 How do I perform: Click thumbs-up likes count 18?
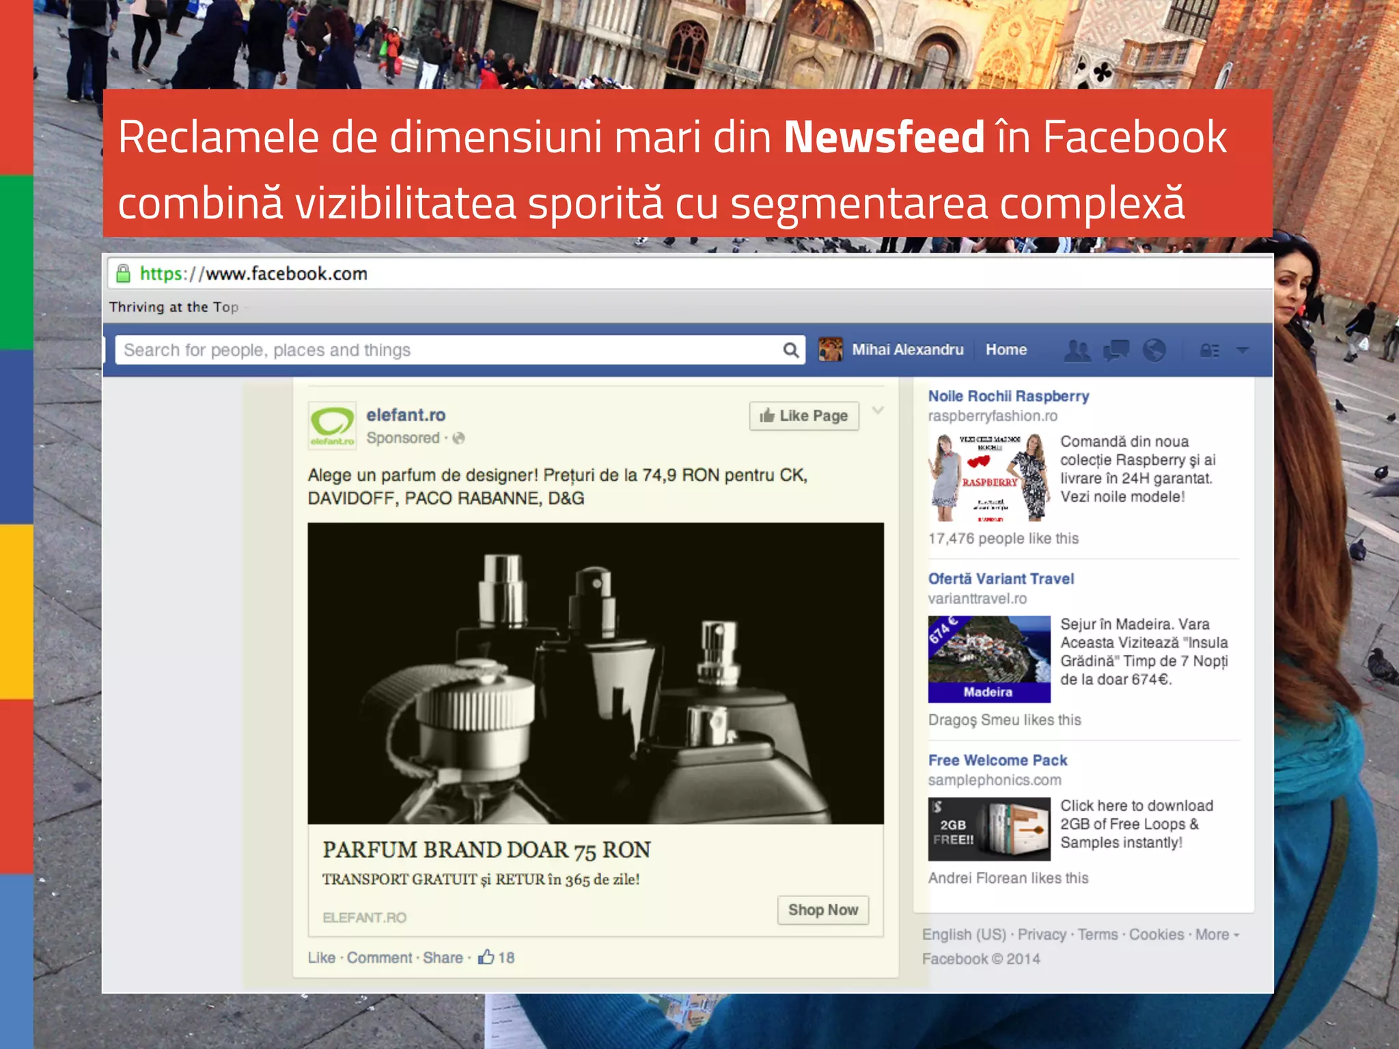(x=497, y=957)
